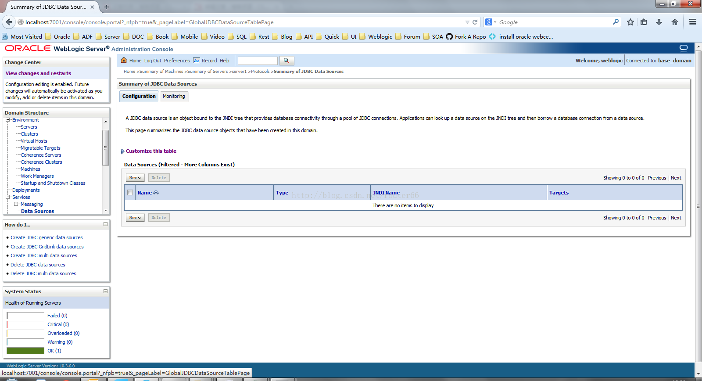Tick the select-all checkbox in the table header
702x381 pixels.
click(x=130, y=193)
